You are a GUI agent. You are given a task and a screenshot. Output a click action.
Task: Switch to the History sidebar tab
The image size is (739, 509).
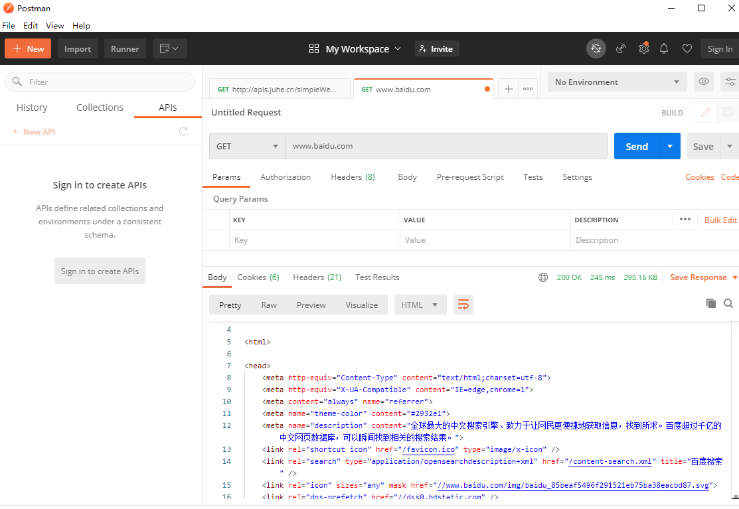(x=32, y=108)
